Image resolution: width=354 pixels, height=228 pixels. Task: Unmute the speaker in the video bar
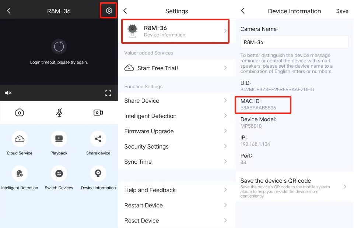click(x=8, y=93)
